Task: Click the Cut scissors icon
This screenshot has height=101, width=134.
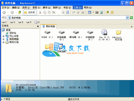Action: (x=40, y=12)
